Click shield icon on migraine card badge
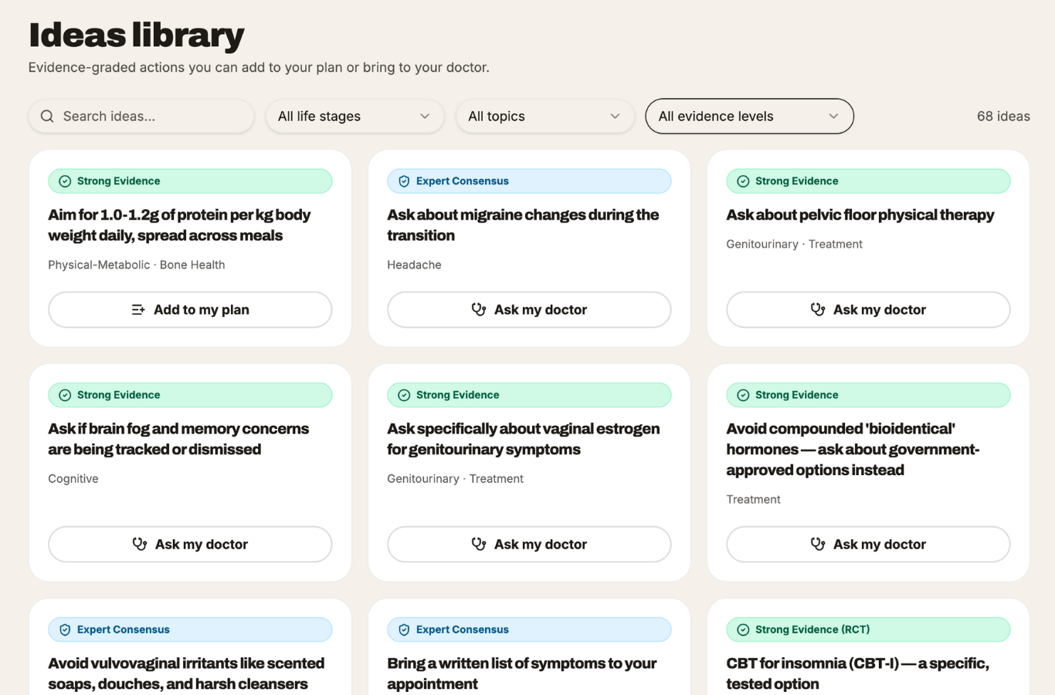Screen dimensions: 1055x695 point(404,181)
